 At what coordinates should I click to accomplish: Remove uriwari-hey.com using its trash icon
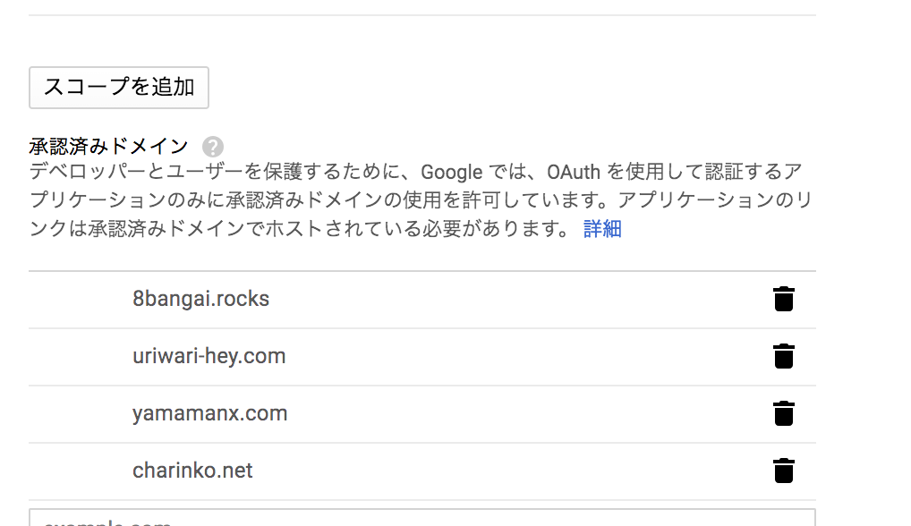coord(783,356)
